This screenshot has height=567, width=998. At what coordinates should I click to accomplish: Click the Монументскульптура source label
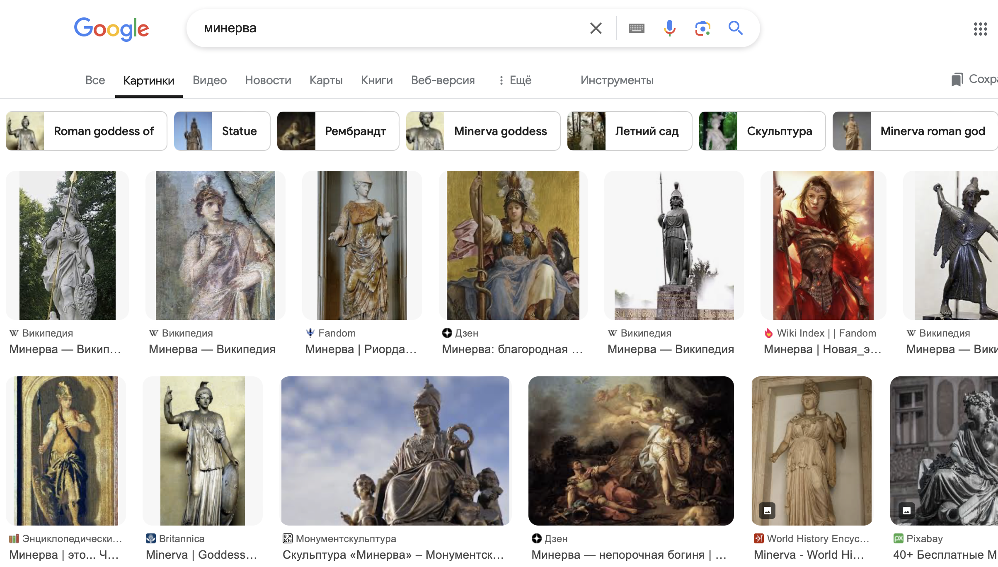[346, 538]
